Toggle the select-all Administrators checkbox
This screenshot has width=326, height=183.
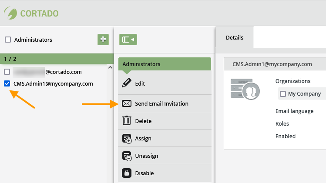[8, 40]
